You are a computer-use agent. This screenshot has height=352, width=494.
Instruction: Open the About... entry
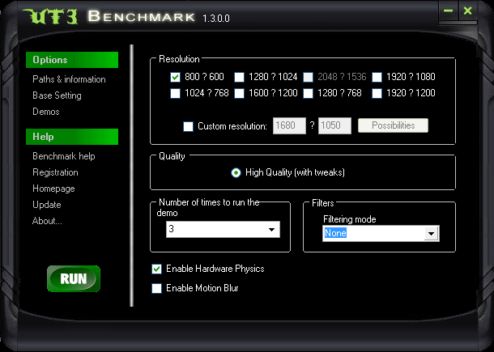(x=47, y=221)
